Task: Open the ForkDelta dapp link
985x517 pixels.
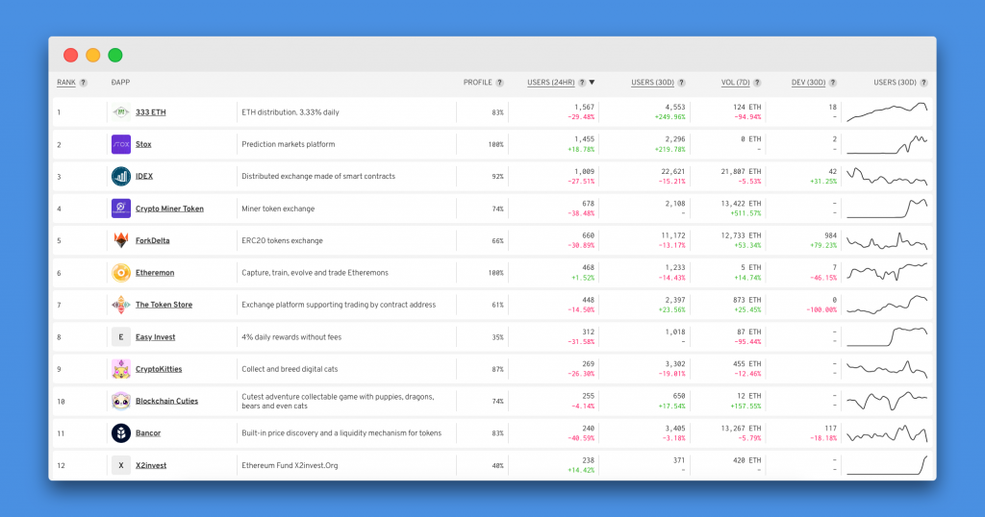Action: [x=153, y=241]
